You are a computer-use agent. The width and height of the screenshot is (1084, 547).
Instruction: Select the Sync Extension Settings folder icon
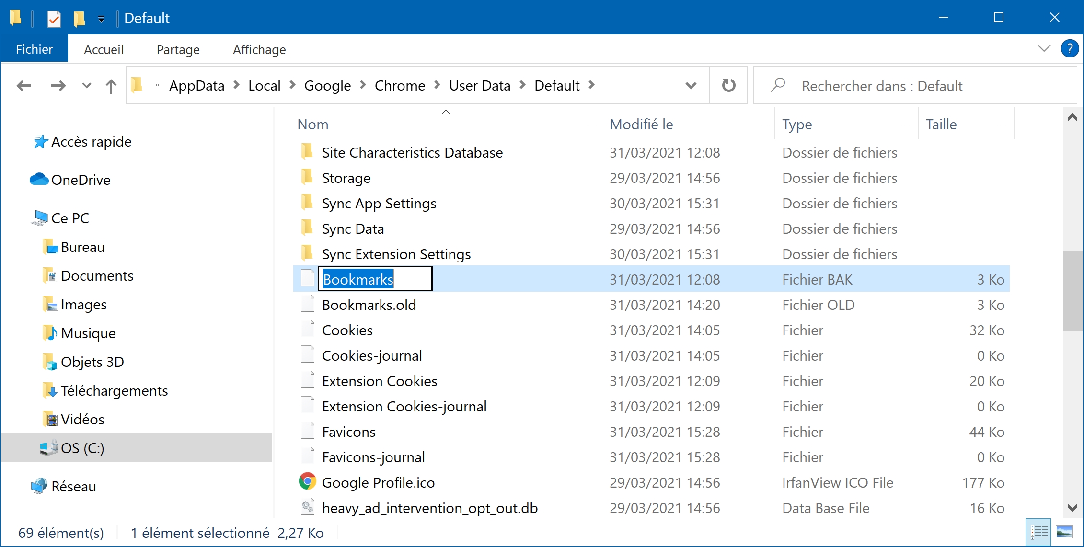point(307,253)
